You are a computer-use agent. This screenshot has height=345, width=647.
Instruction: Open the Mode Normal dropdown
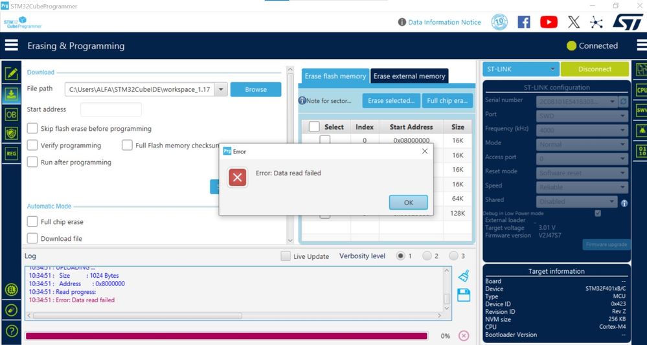pos(582,144)
